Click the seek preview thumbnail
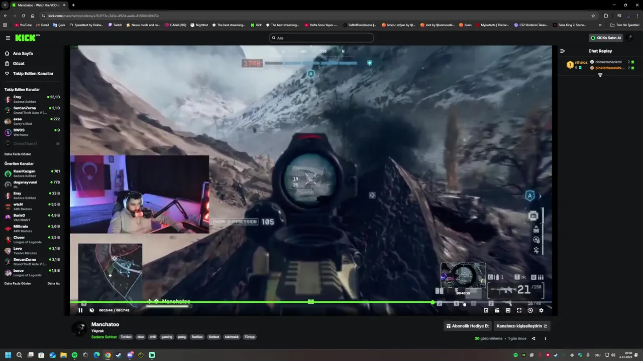The height and width of the screenshot is (361, 643). coord(463,276)
